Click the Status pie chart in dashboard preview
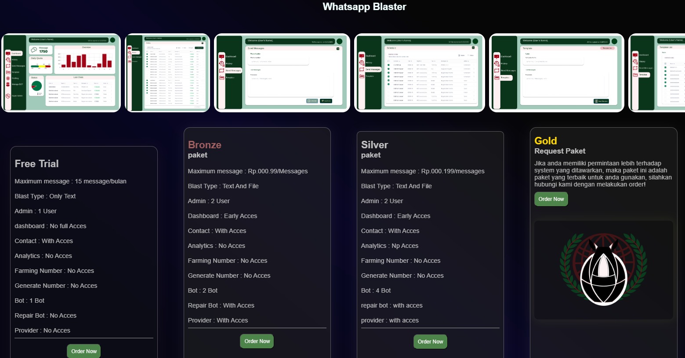This screenshot has width=685, height=358. 36,86
